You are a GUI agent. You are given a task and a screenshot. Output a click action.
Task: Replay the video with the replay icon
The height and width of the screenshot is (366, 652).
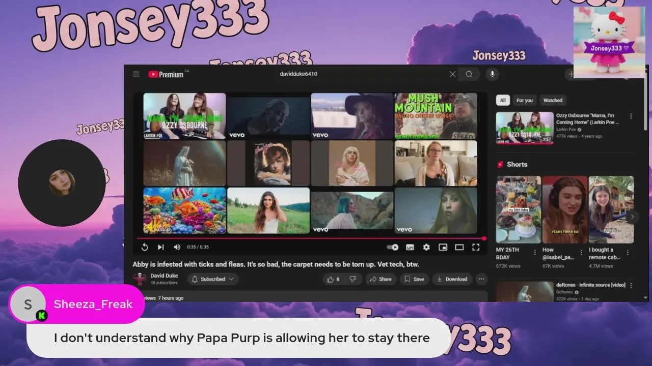coord(145,247)
